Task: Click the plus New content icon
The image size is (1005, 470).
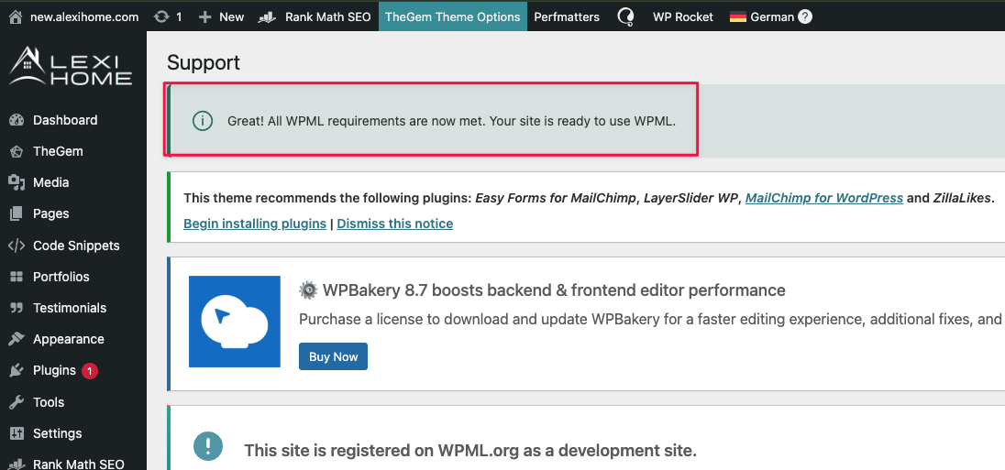Action: [205, 16]
